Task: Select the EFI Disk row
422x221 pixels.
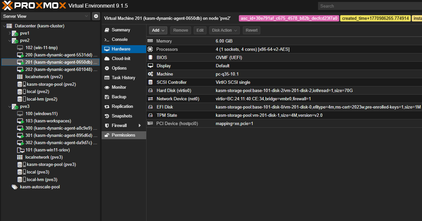Action: (x=284, y=107)
